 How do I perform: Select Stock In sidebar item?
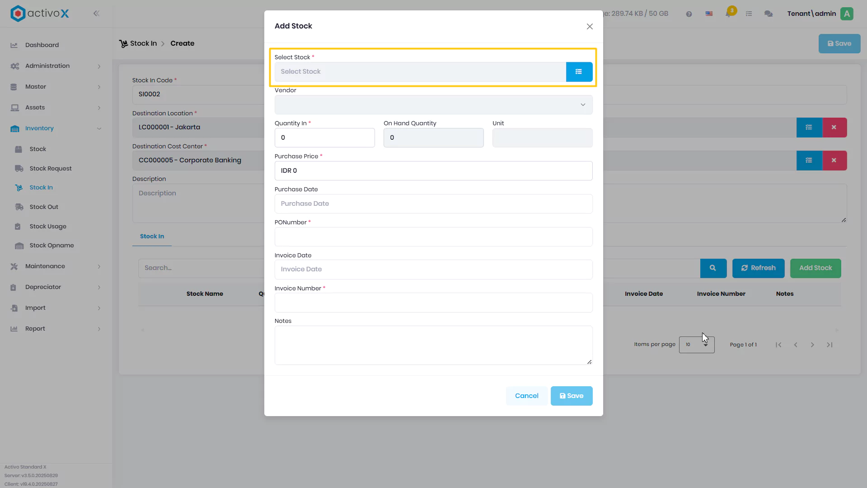coord(41,188)
